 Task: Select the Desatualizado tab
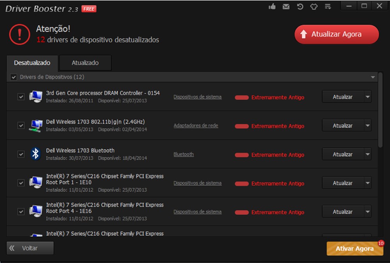(x=32, y=63)
